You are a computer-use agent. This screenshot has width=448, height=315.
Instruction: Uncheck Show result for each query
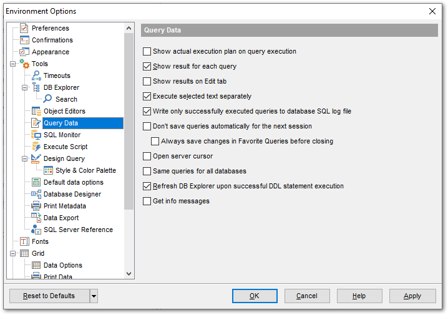point(147,66)
